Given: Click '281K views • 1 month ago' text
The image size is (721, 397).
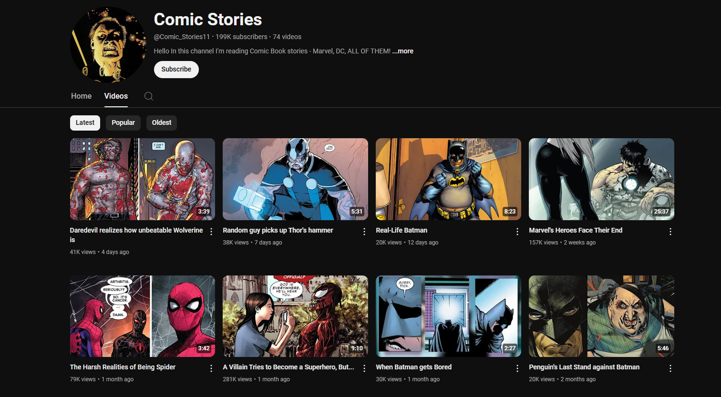Looking at the screenshot, I should coord(256,379).
